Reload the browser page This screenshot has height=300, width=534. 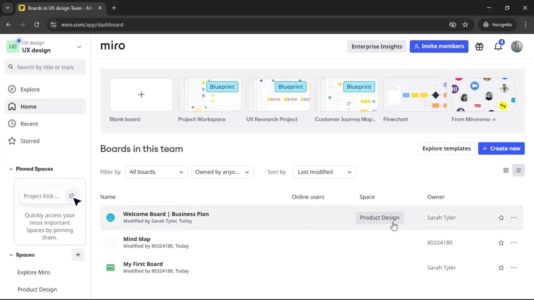tap(36, 25)
